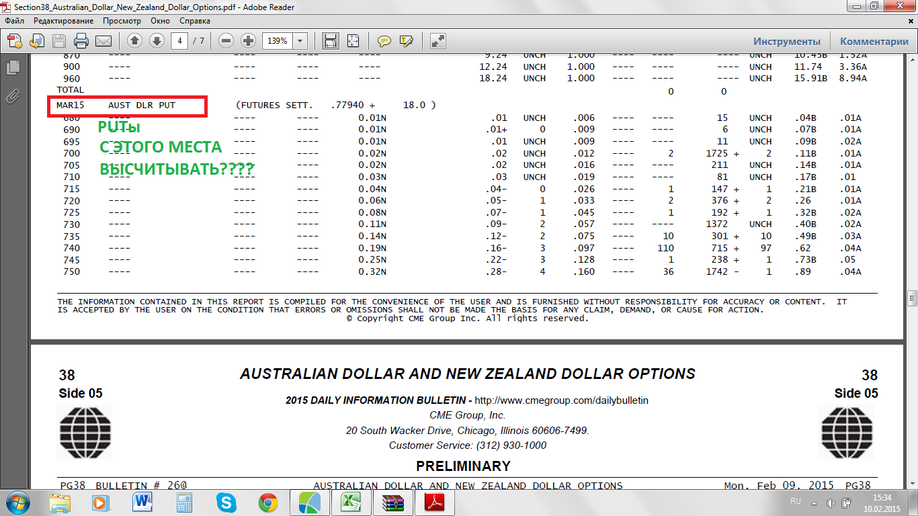Open the Справка menu

click(195, 21)
